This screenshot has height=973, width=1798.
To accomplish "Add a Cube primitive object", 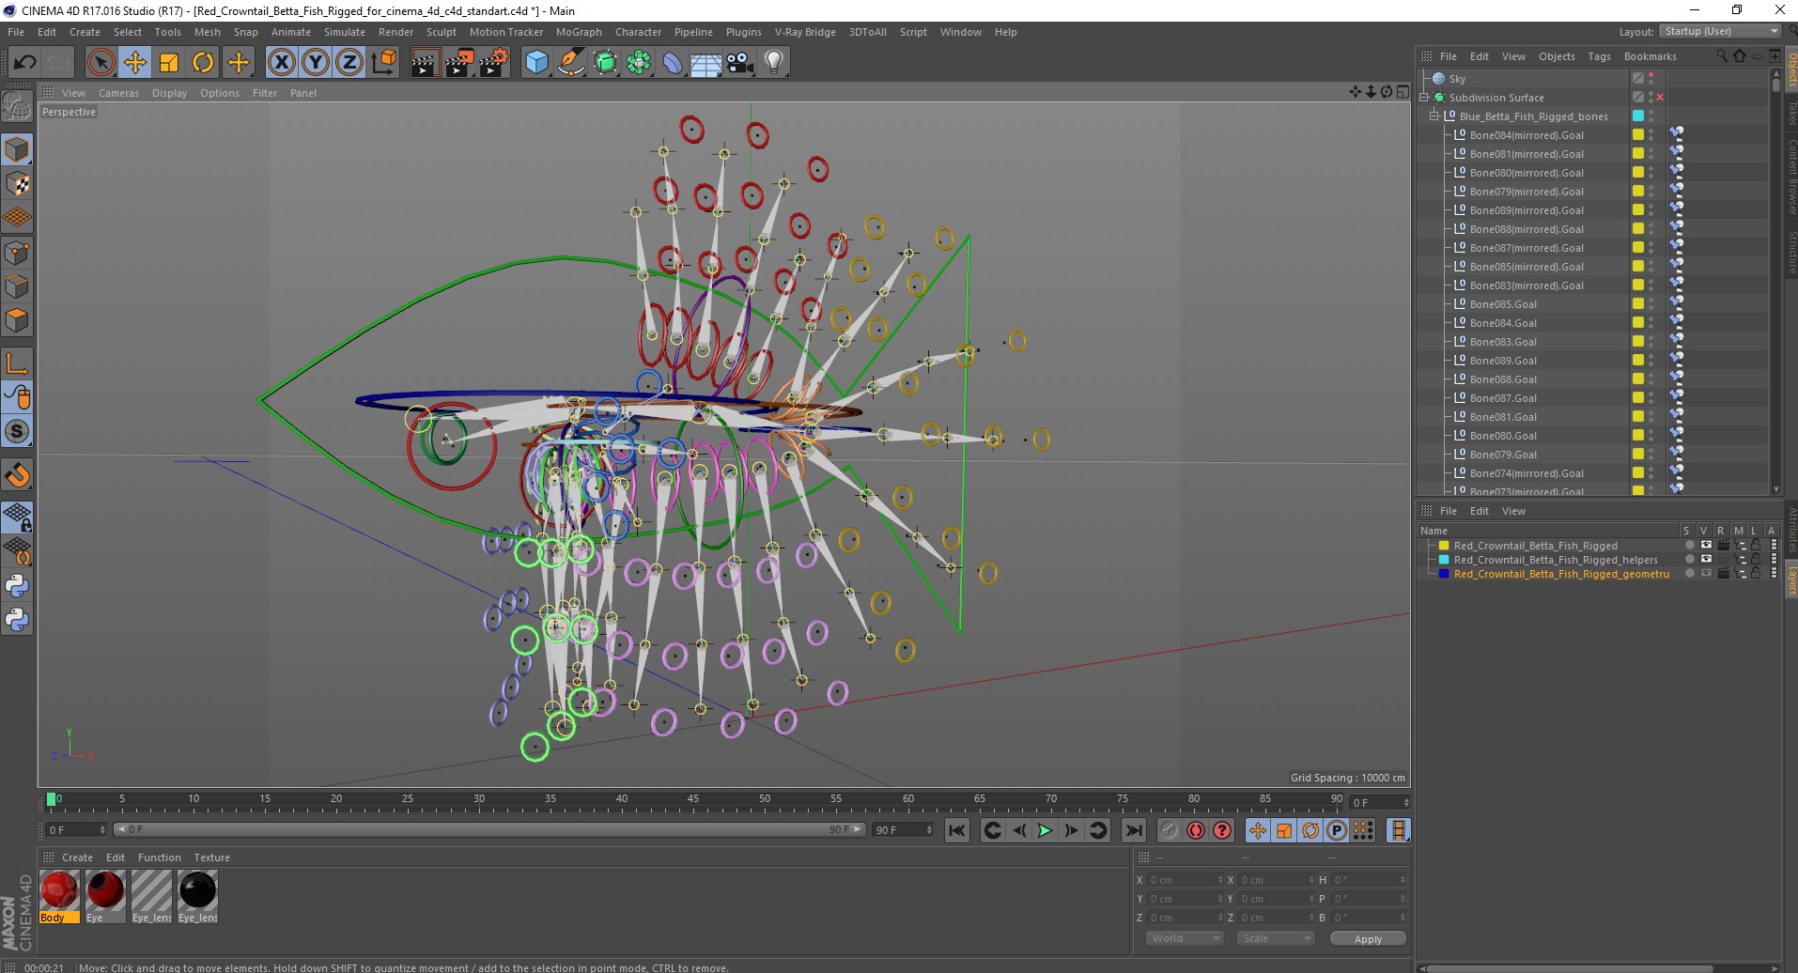I will 536,63.
